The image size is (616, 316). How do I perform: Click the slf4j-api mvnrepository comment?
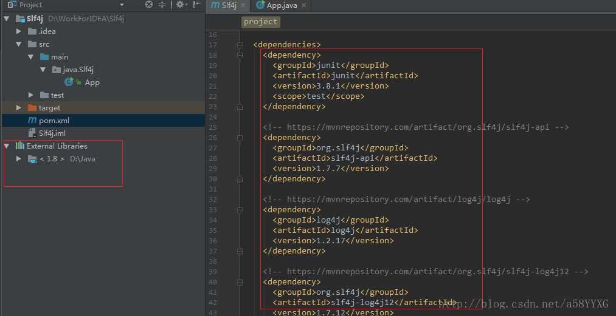pos(416,127)
